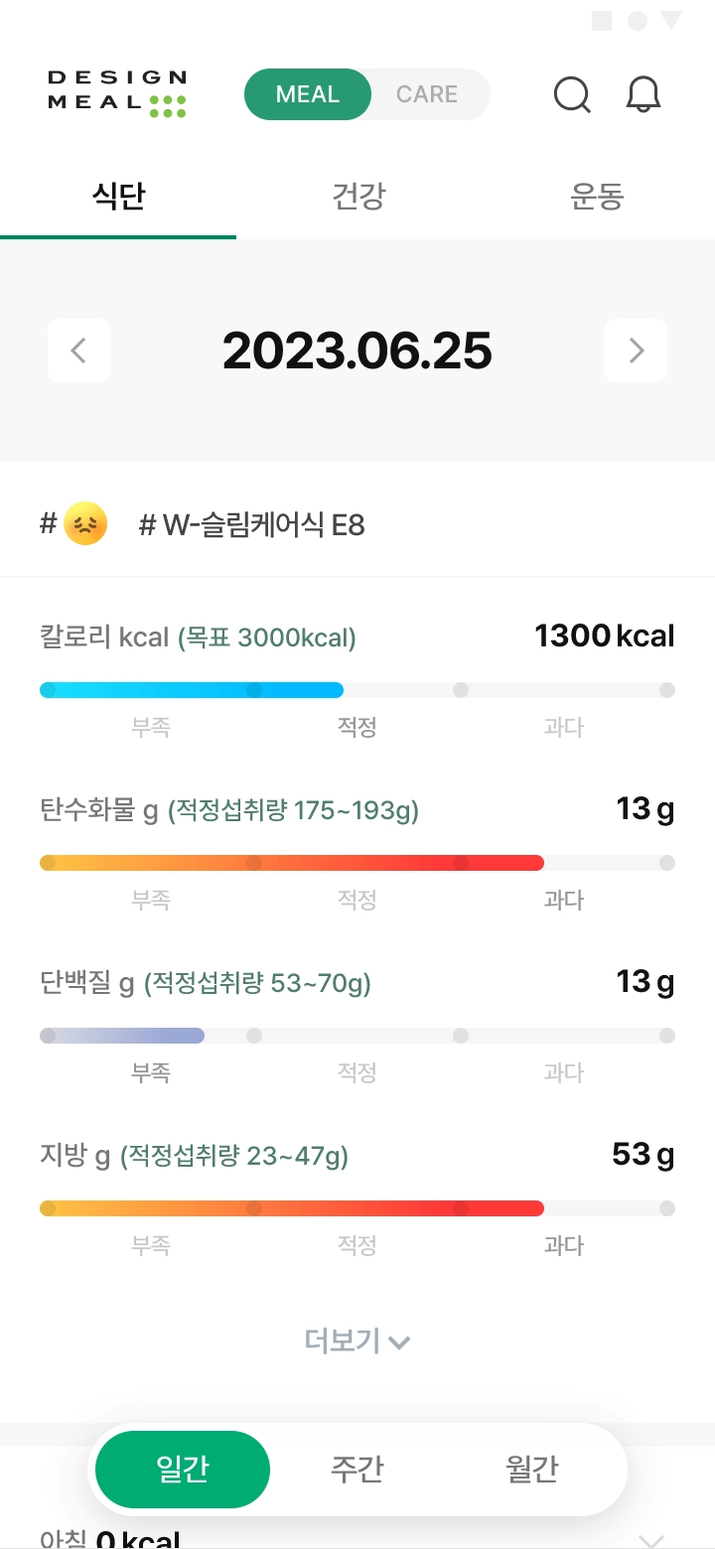Open the search magnifier icon
This screenshot has width=715, height=1549.
click(x=572, y=95)
